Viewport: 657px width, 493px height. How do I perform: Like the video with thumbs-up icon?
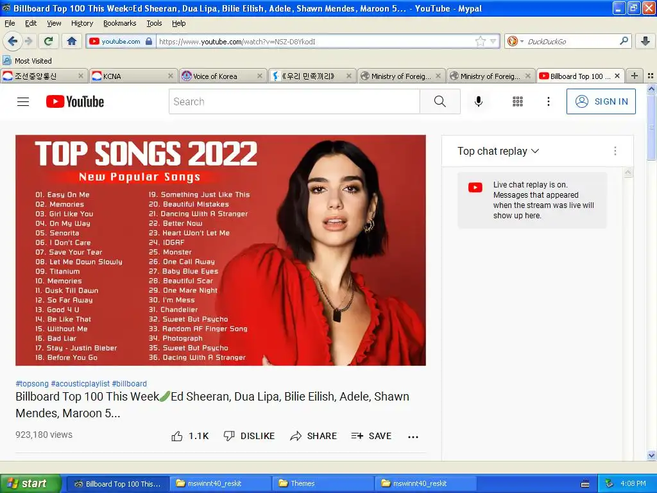(177, 436)
